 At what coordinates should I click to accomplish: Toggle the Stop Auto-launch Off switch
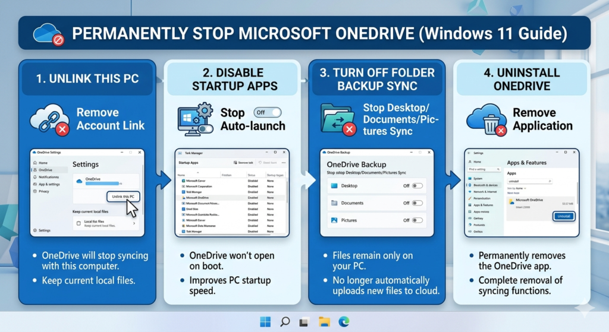[x=268, y=112]
